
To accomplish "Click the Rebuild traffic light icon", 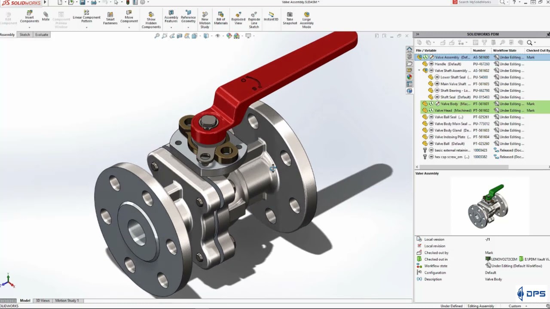I will pyautogui.click(x=128, y=3).
